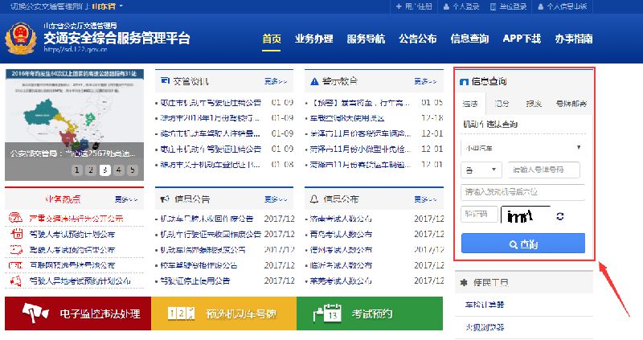Open the 考试预约 calendar banner

pyautogui.click(x=369, y=313)
